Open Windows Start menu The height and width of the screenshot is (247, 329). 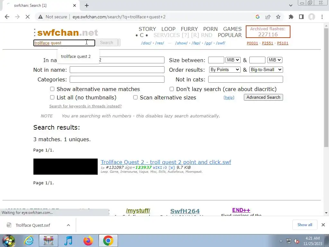coord(8,241)
